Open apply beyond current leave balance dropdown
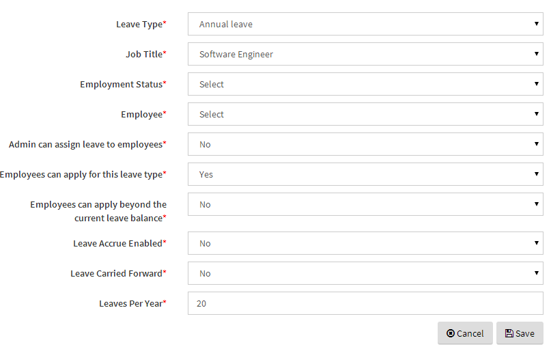The width and height of the screenshot is (551, 351). click(365, 204)
